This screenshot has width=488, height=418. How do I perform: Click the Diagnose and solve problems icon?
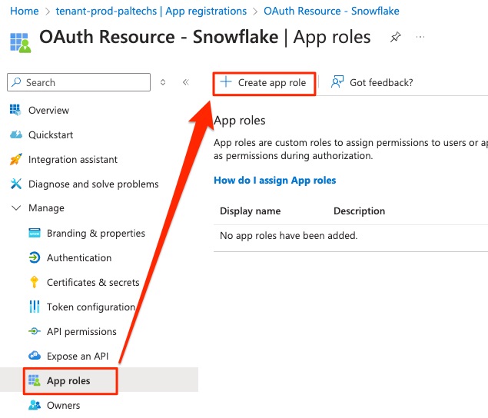15,184
